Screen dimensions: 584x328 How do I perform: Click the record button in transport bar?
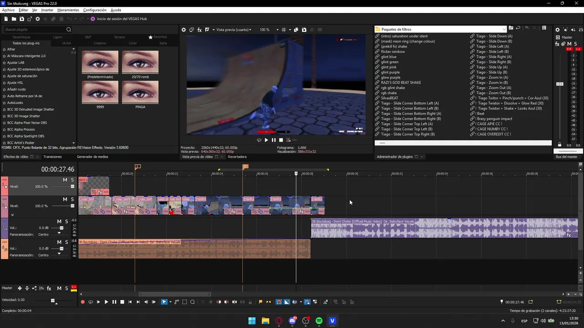click(83, 302)
